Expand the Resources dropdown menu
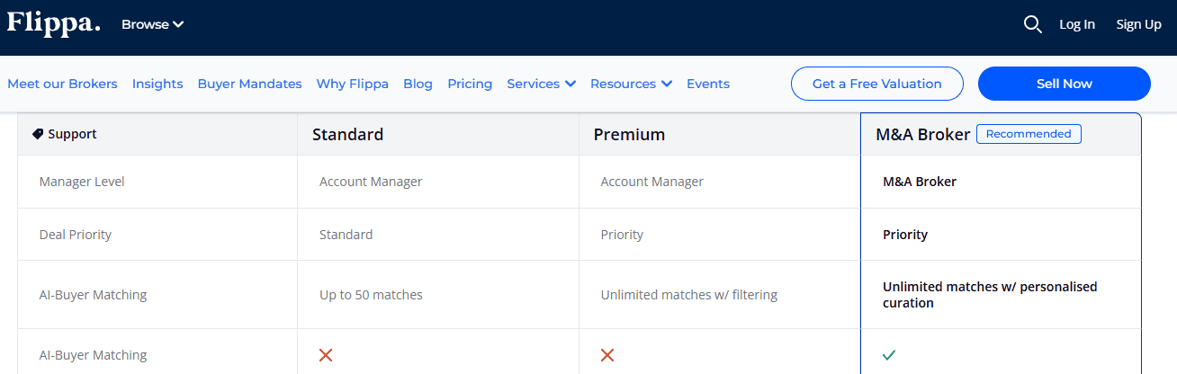This screenshot has width=1177, height=374. pos(631,84)
